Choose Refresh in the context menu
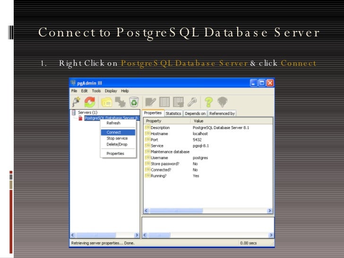This screenshot has height=258, width=344. click(x=118, y=123)
